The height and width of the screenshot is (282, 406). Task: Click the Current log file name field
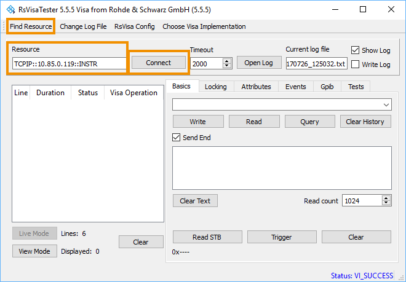coord(316,64)
